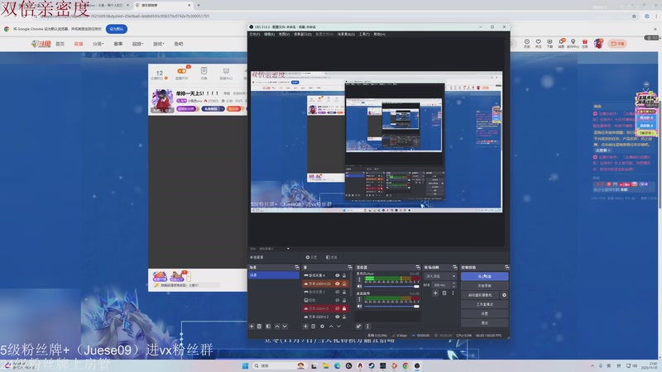Show the hidden 图像 source
The width and height of the screenshot is (662, 372).
[338, 300]
